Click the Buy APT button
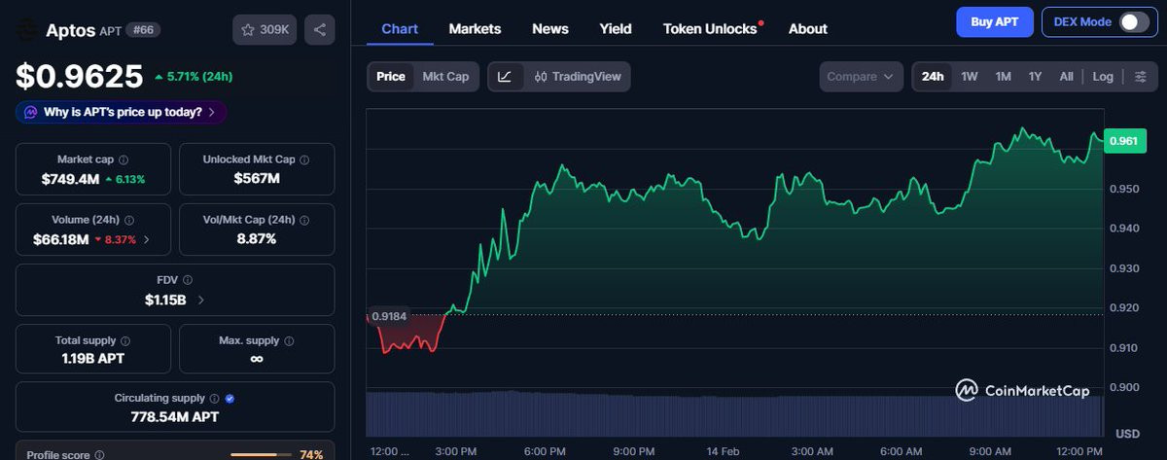 (x=993, y=22)
